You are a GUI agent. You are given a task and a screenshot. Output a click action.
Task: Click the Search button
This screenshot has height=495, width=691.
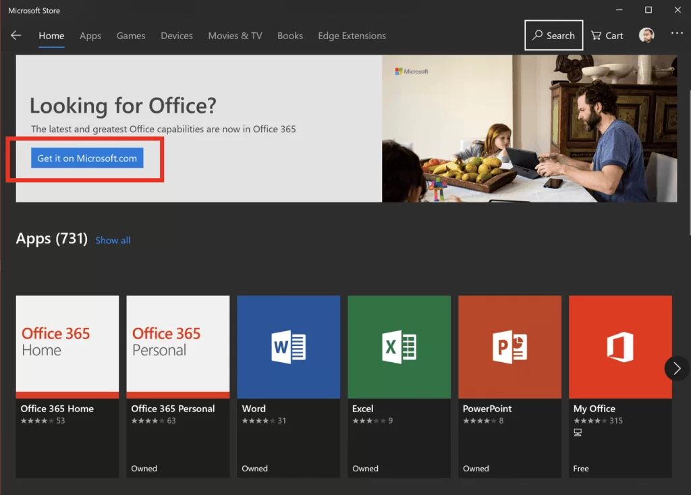click(x=553, y=35)
